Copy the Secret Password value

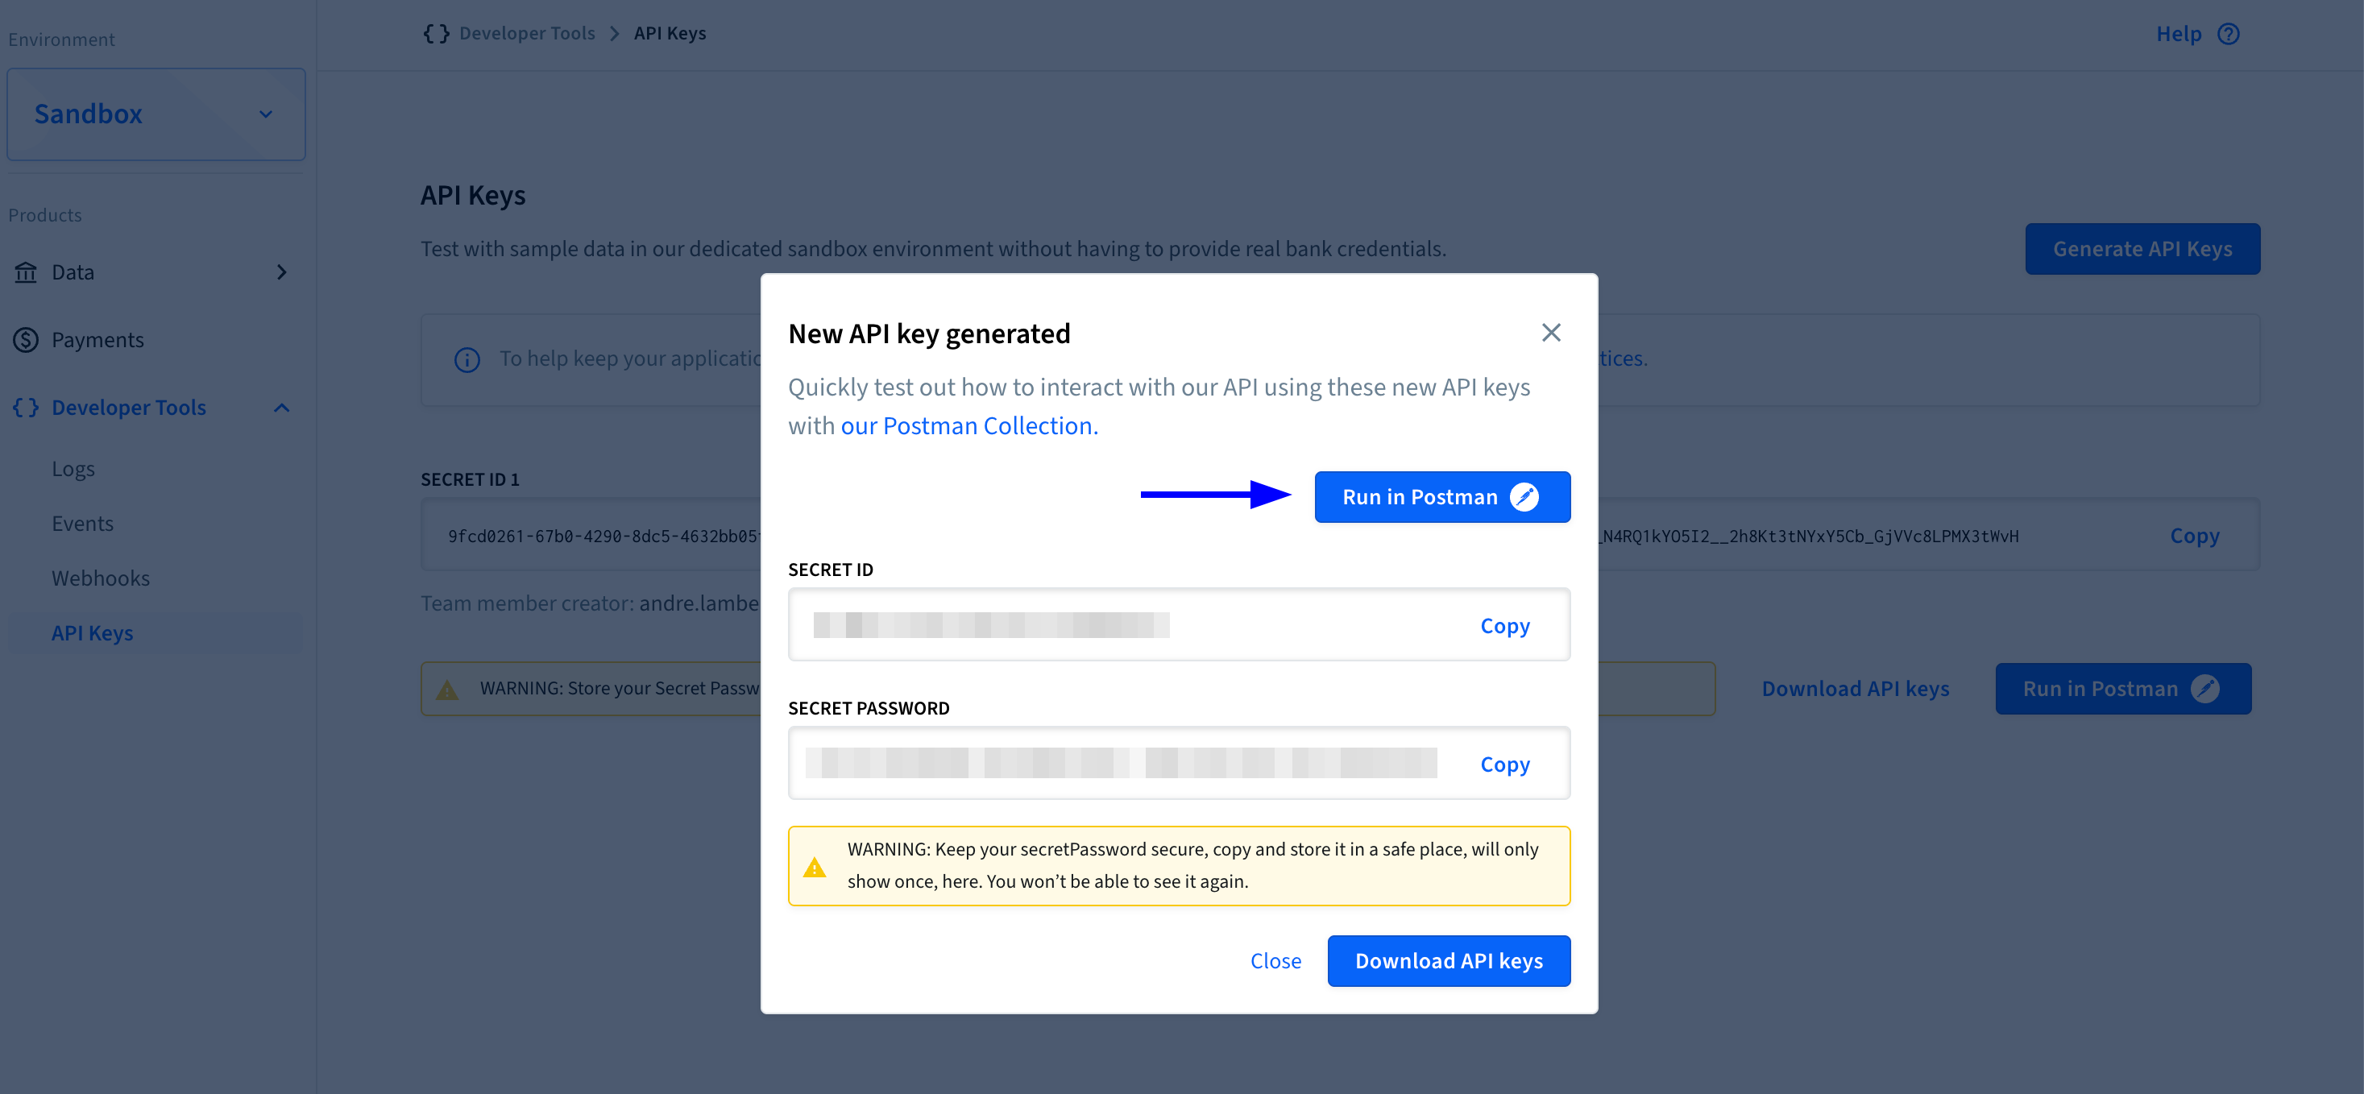coord(1504,765)
